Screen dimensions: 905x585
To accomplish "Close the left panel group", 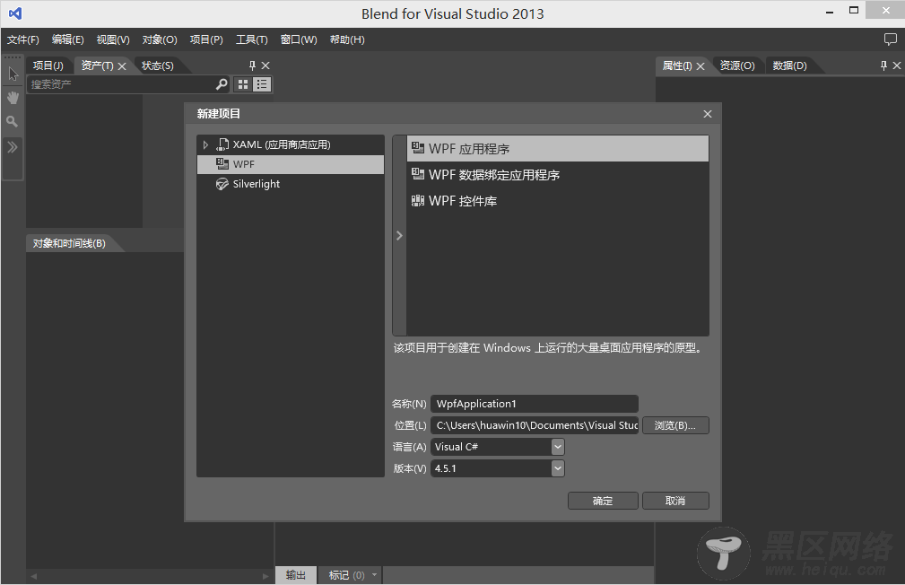I will pyautogui.click(x=265, y=65).
